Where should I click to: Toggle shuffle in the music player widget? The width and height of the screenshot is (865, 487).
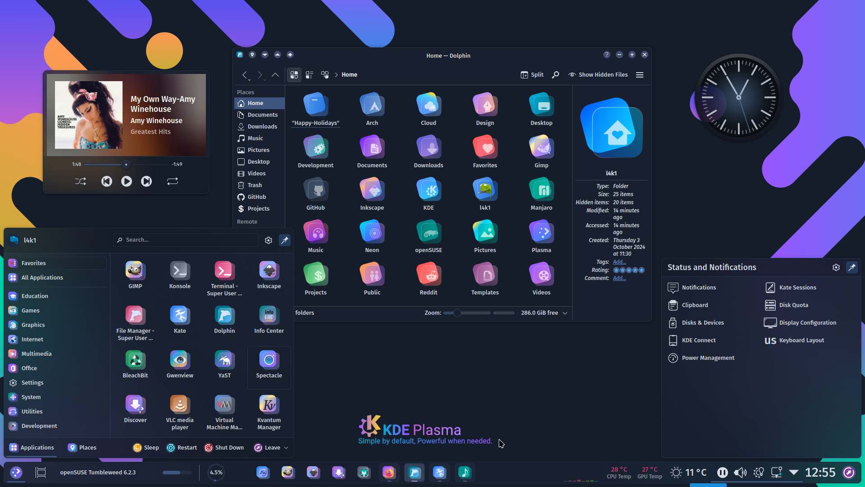coord(80,181)
